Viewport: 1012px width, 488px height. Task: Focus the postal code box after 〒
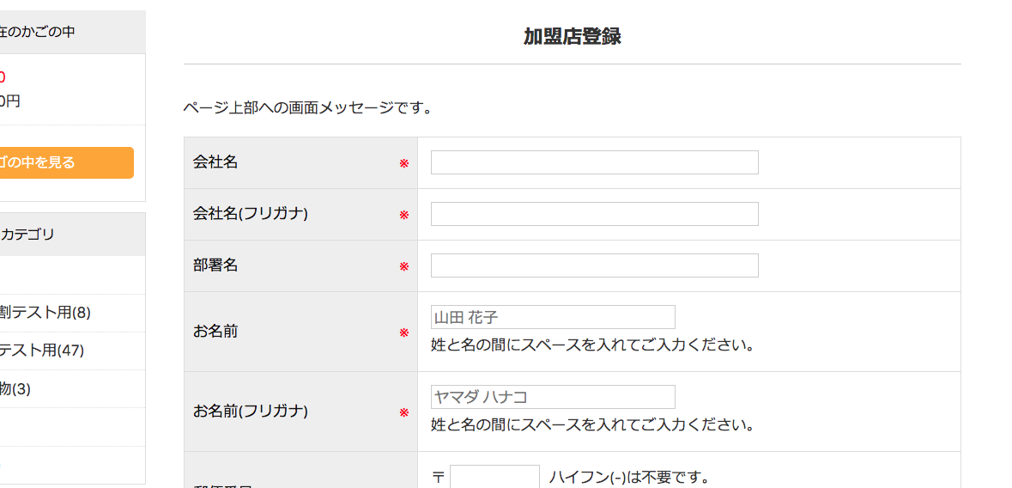coord(494,477)
